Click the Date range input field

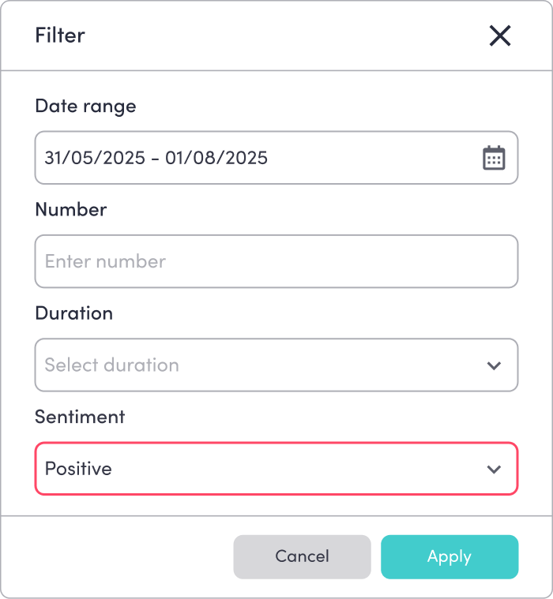pyautogui.click(x=253, y=158)
